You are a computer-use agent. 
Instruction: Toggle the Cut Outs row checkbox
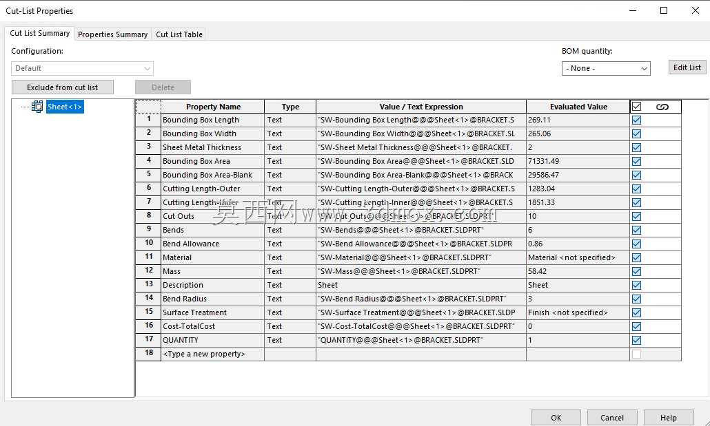[637, 216]
